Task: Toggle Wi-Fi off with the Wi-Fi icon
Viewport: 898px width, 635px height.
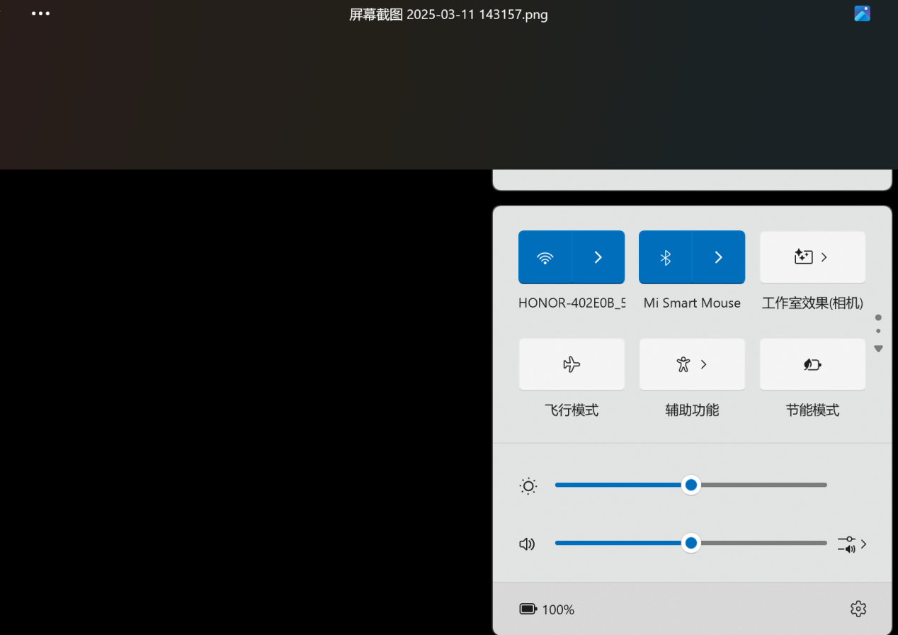Action: coord(545,257)
